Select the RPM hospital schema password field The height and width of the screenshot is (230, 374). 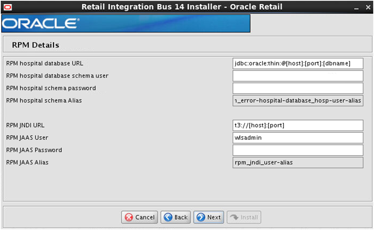298,88
